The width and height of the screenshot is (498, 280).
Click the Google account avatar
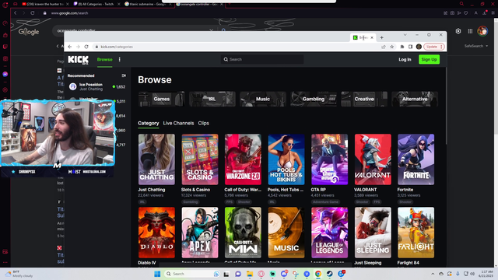click(482, 31)
